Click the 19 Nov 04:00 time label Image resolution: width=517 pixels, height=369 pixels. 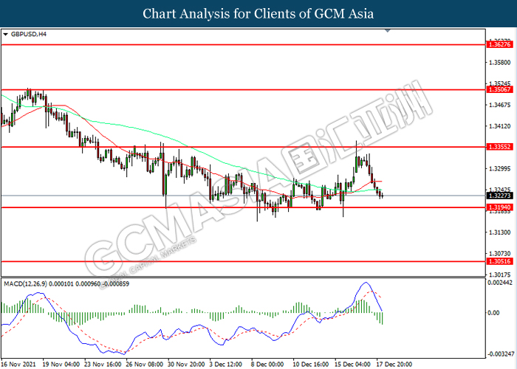coord(61,364)
